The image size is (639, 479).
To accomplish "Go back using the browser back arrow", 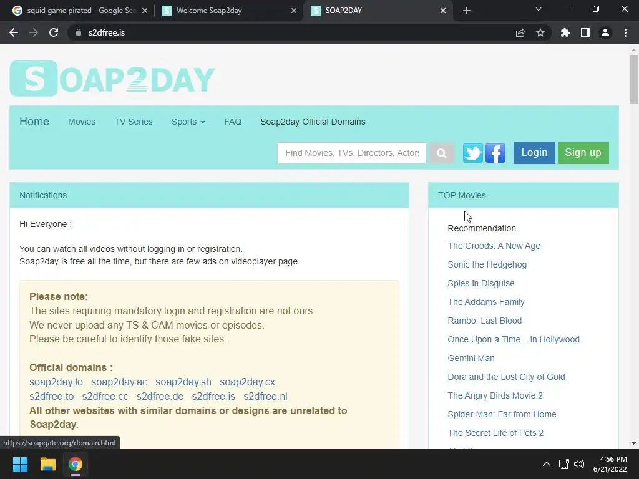I will 14,32.
